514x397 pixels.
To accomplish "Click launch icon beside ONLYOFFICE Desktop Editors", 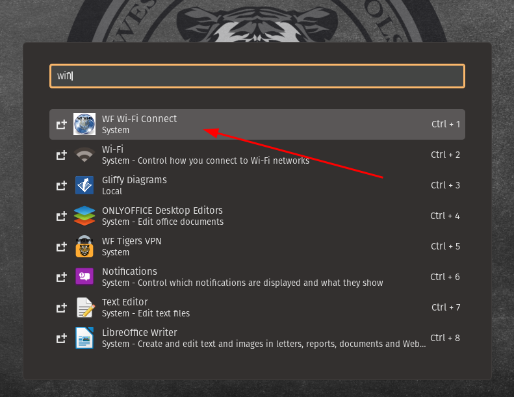I will [61, 216].
